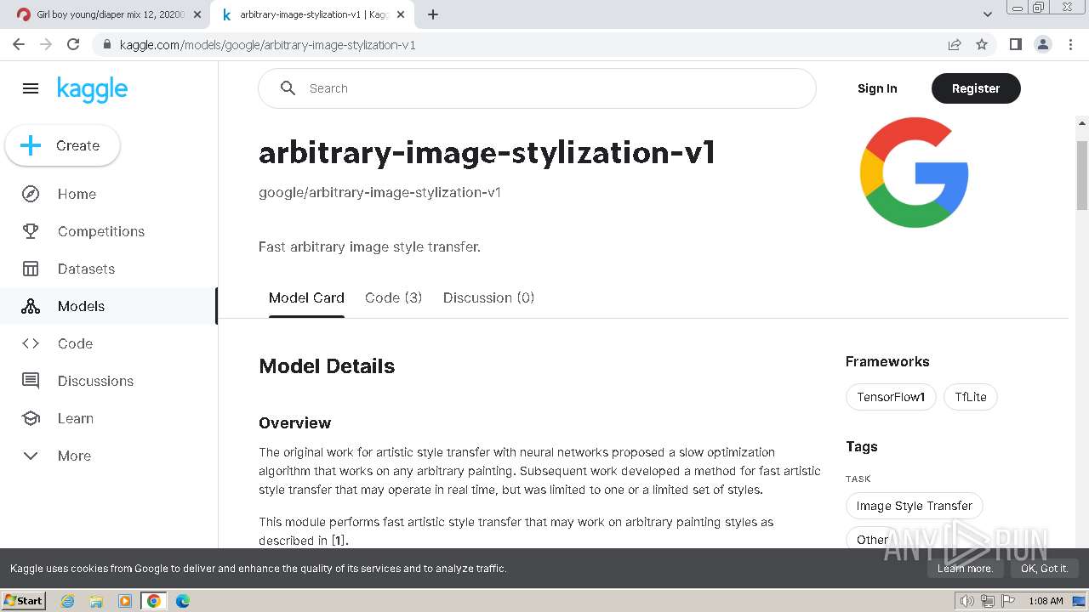Open the Chrome profile icon
The width and height of the screenshot is (1089, 612).
point(1042,44)
